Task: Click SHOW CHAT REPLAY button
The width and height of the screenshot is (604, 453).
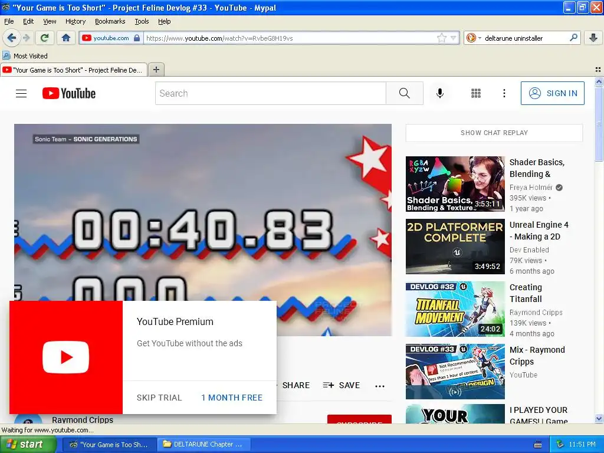Action: pyautogui.click(x=494, y=133)
